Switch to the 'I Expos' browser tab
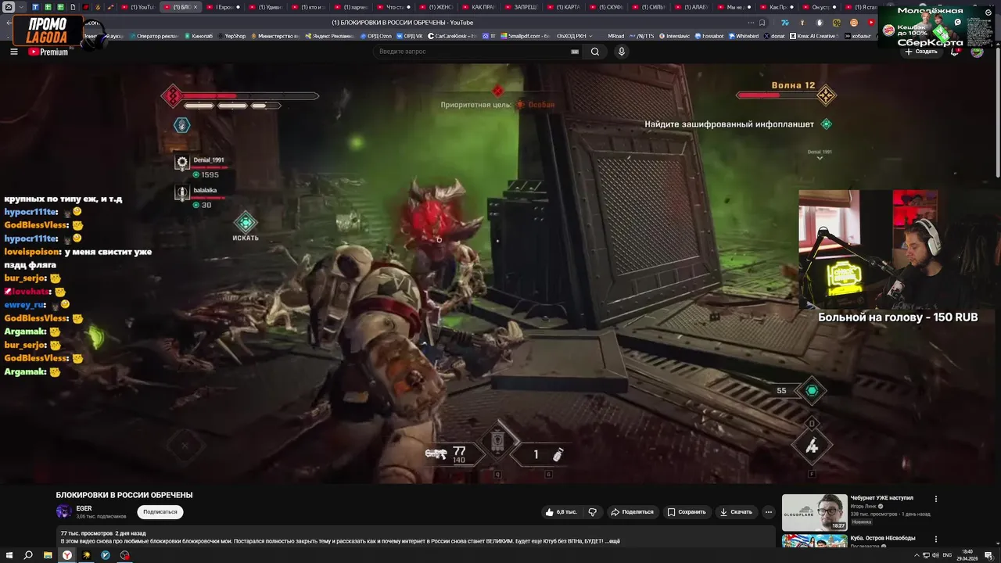This screenshot has width=1001, height=563. click(x=223, y=7)
